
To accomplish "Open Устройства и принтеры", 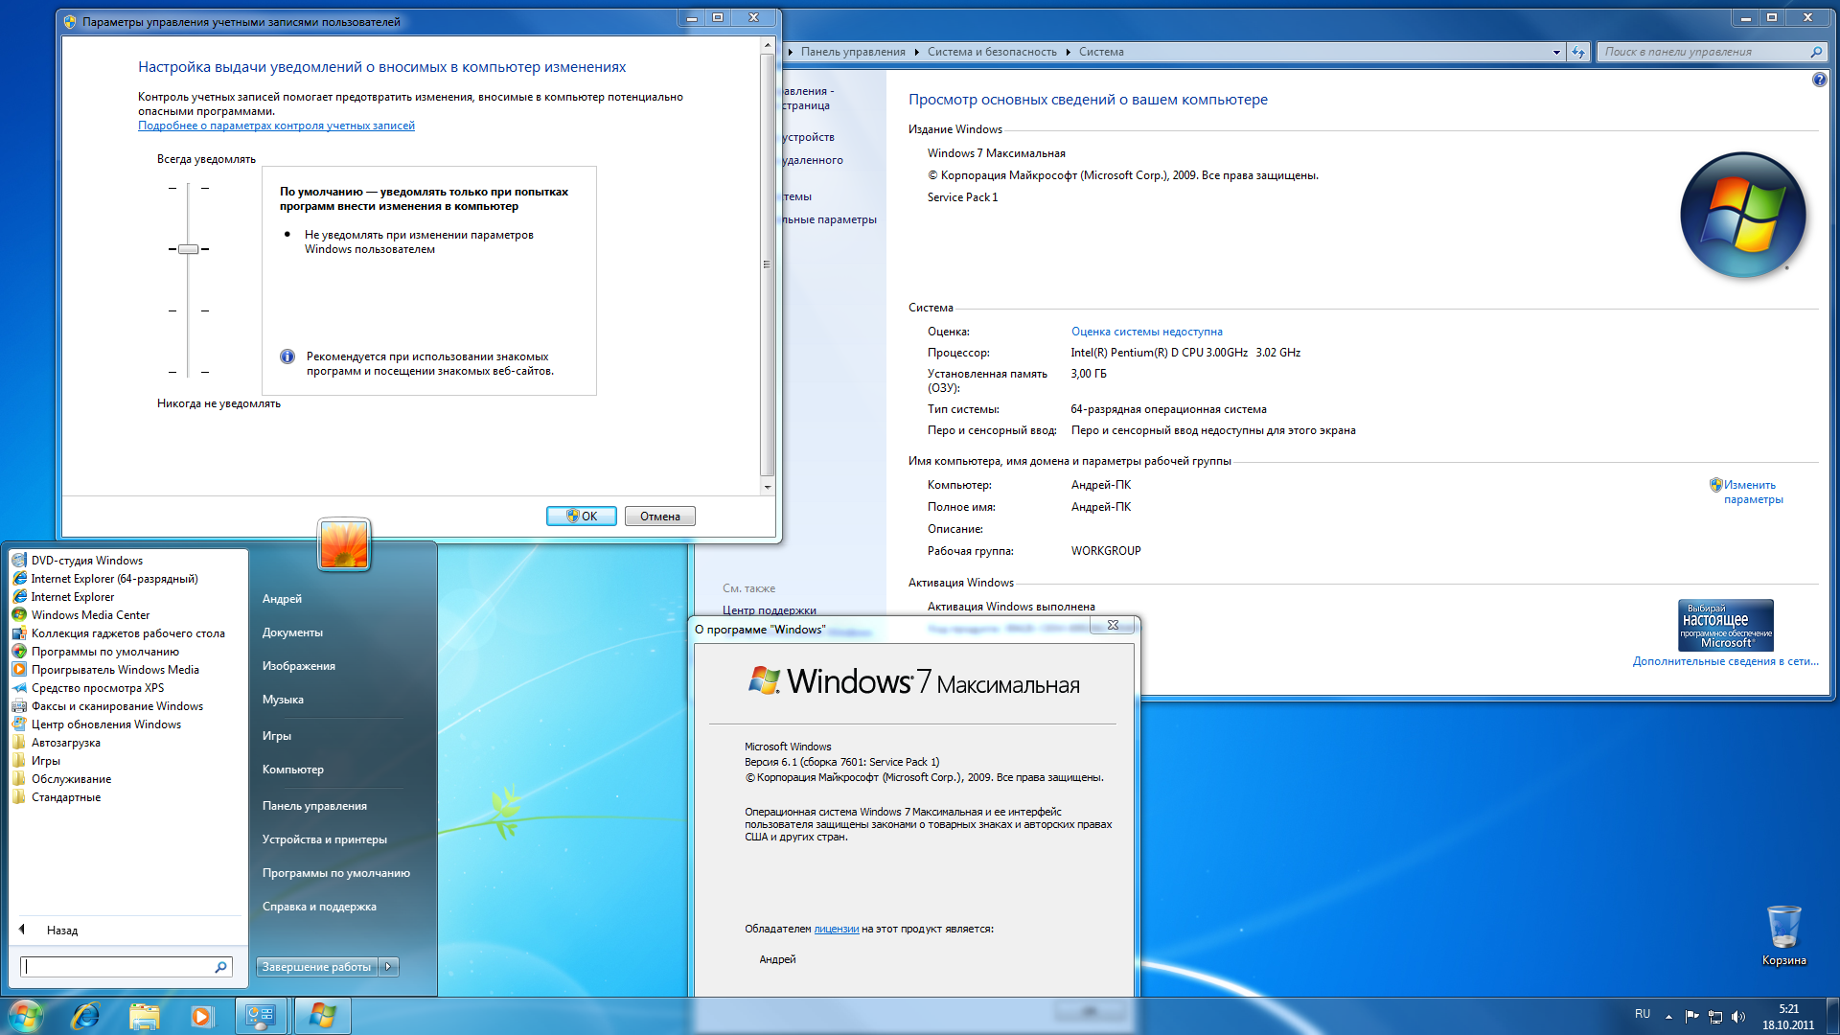I will 325,839.
